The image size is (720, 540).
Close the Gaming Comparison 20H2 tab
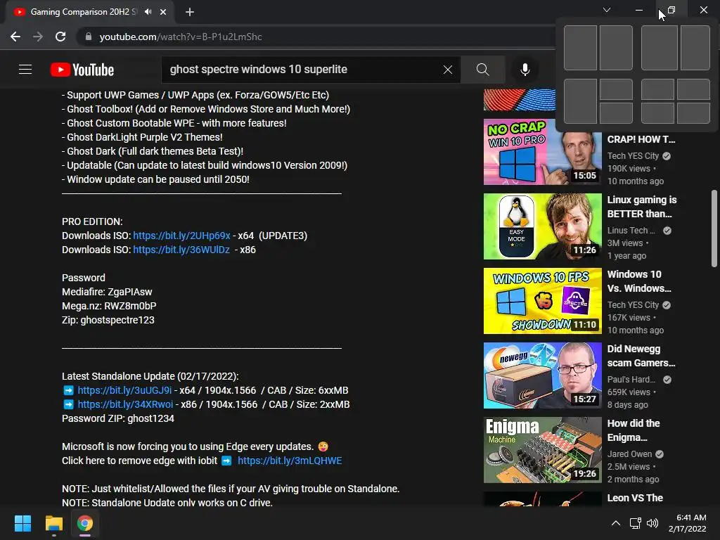[163, 12]
